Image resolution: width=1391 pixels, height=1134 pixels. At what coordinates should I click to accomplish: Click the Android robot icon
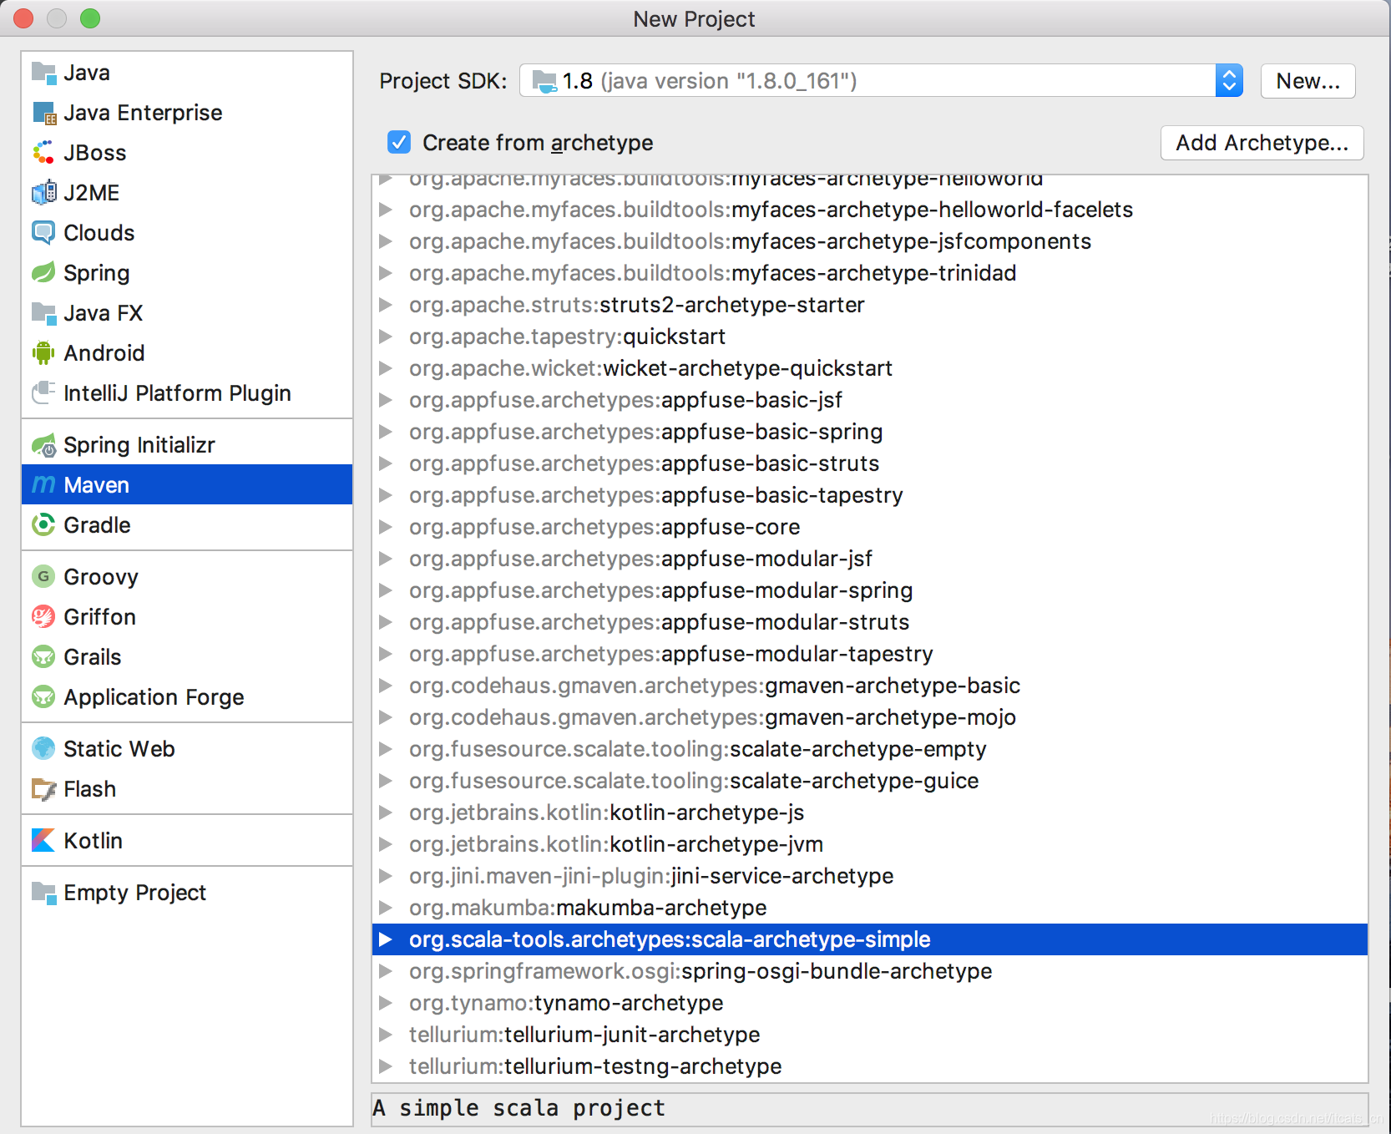43,353
